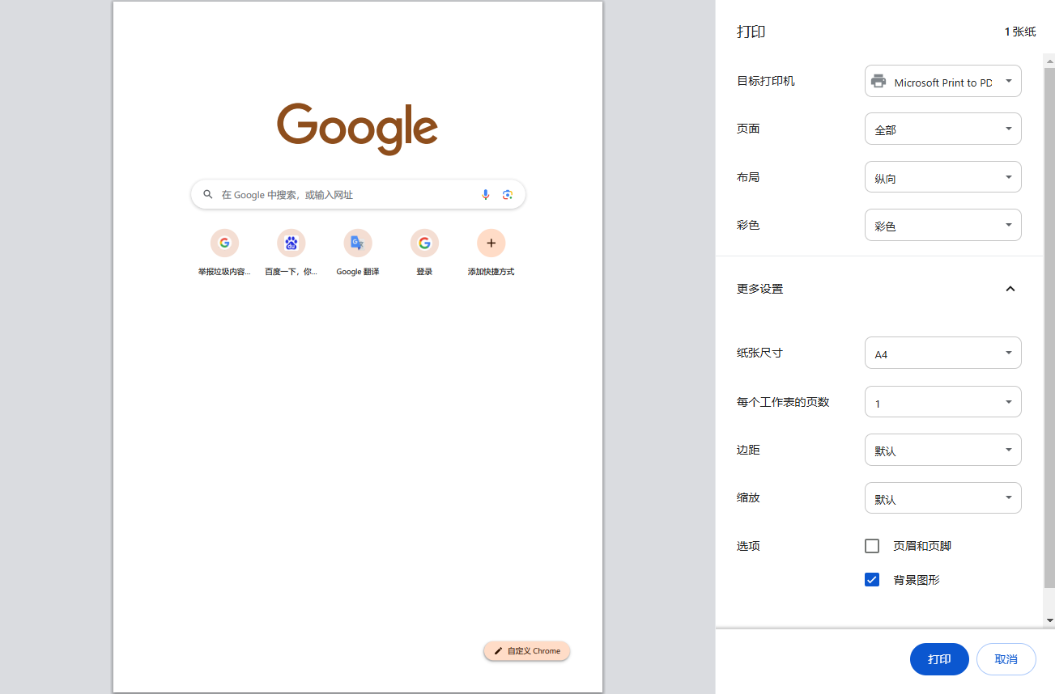Click the 更多设置 label text
1055x694 pixels.
pos(759,289)
